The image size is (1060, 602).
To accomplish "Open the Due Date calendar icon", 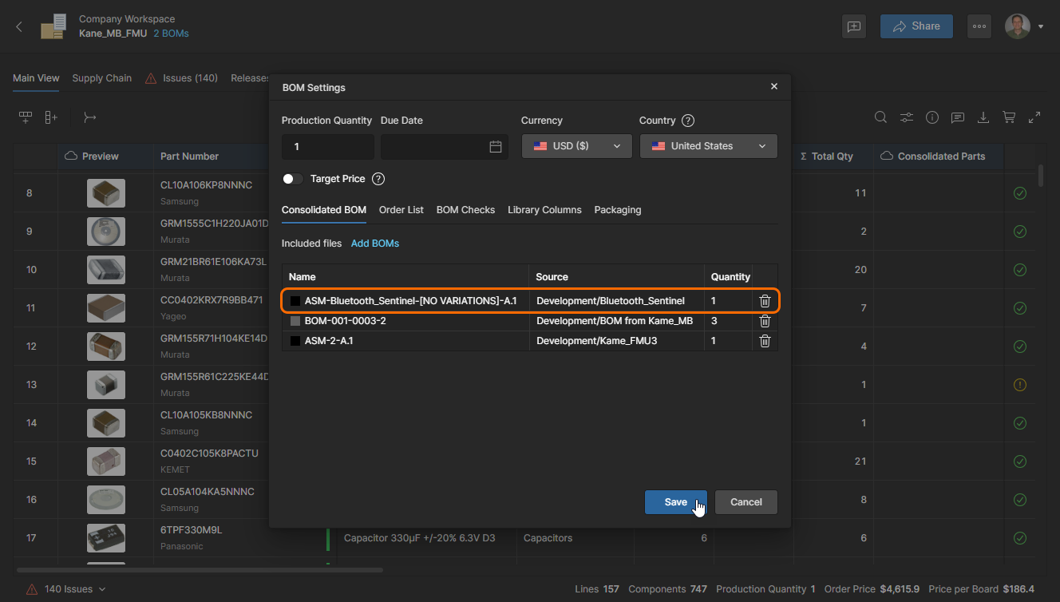I will coord(496,147).
